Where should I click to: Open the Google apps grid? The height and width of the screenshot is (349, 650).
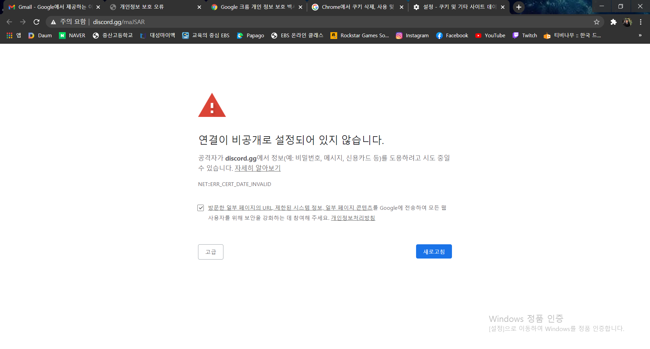[9, 35]
